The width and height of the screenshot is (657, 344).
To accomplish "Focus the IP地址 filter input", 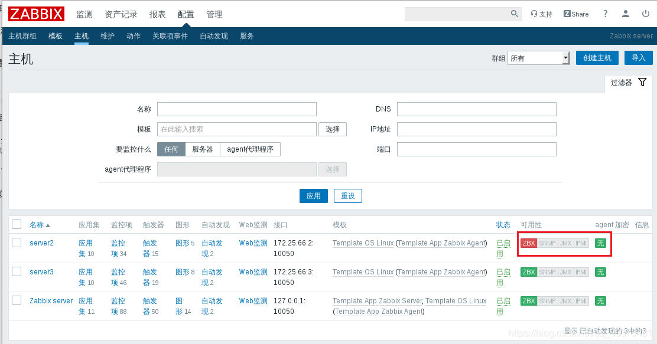I will 476,129.
